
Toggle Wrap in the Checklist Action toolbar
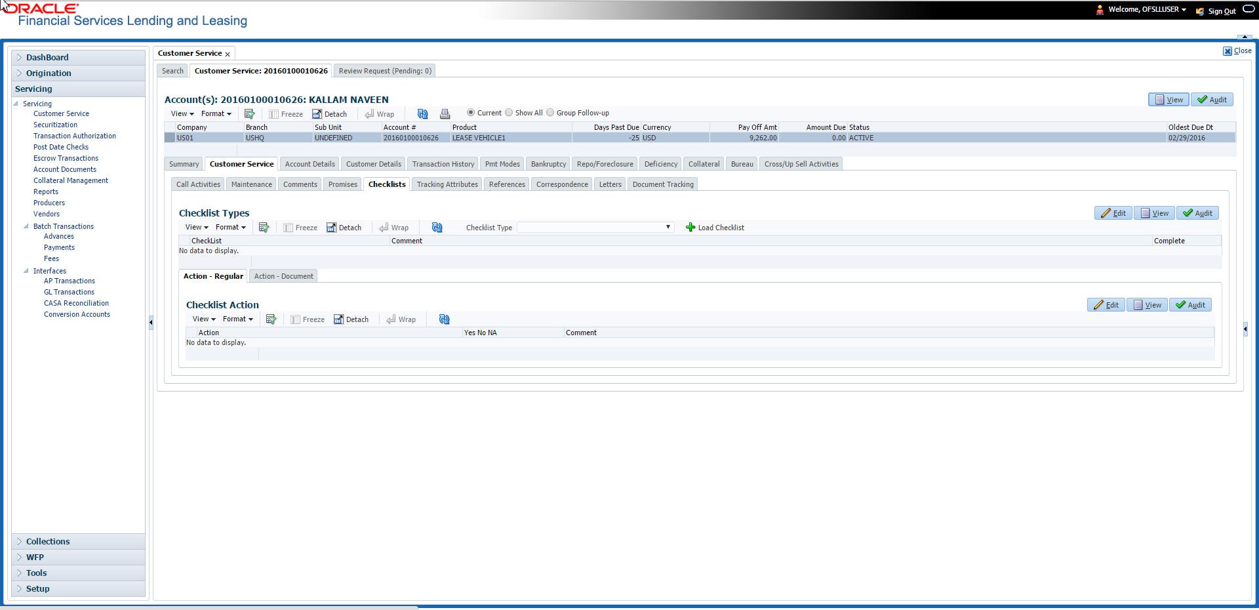[401, 319]
